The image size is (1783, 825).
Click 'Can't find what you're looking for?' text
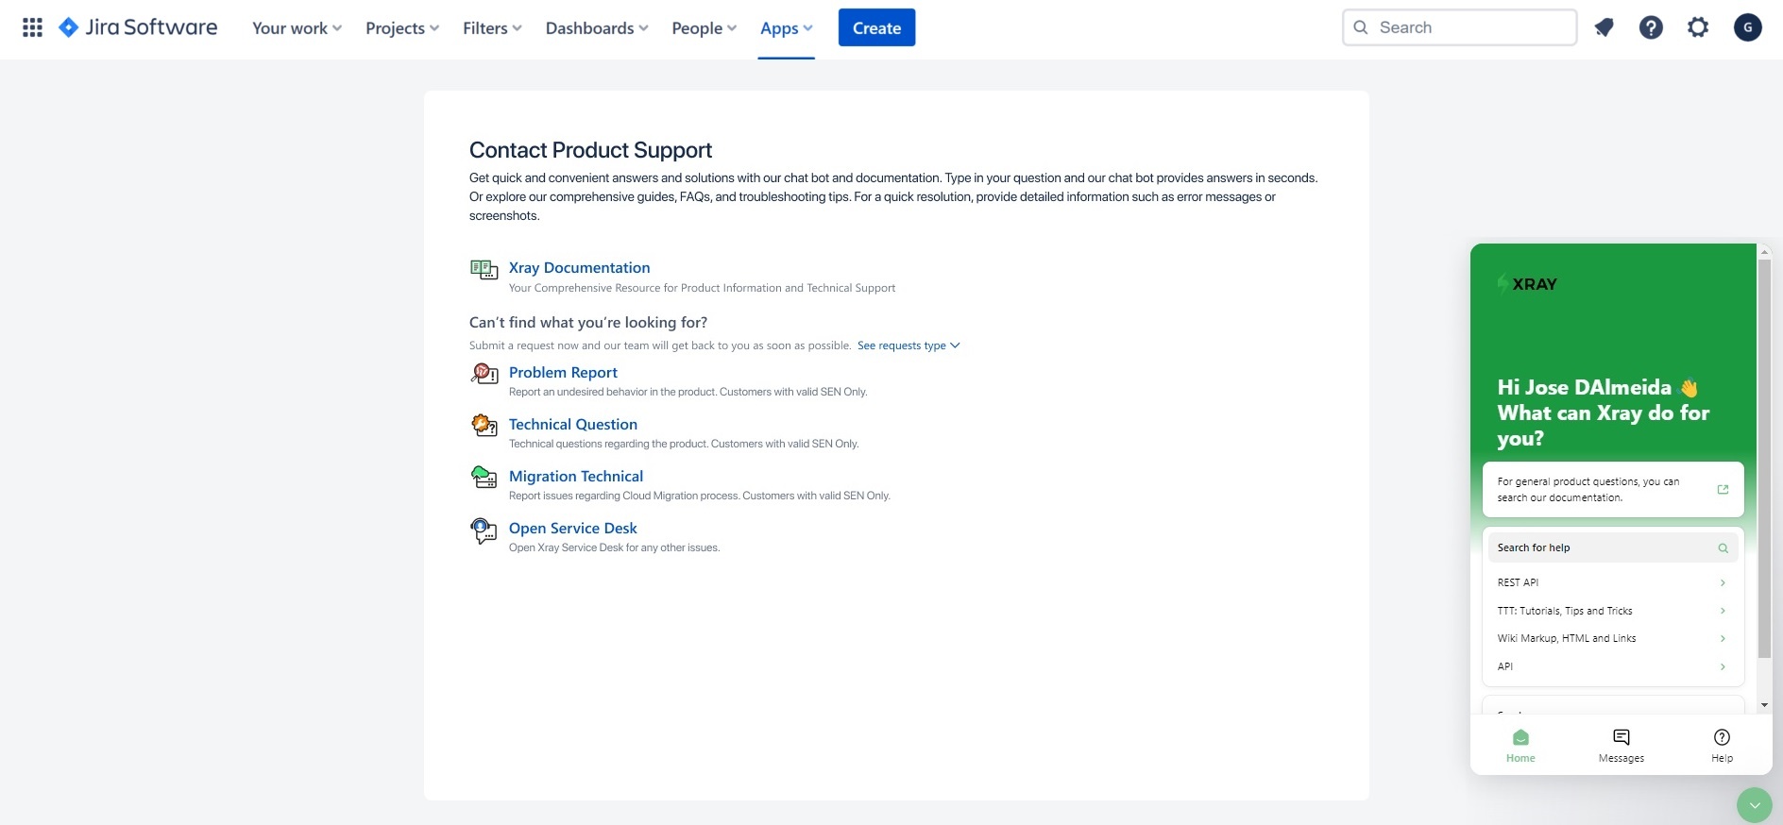pyautogui.click(x=588, y=323)
